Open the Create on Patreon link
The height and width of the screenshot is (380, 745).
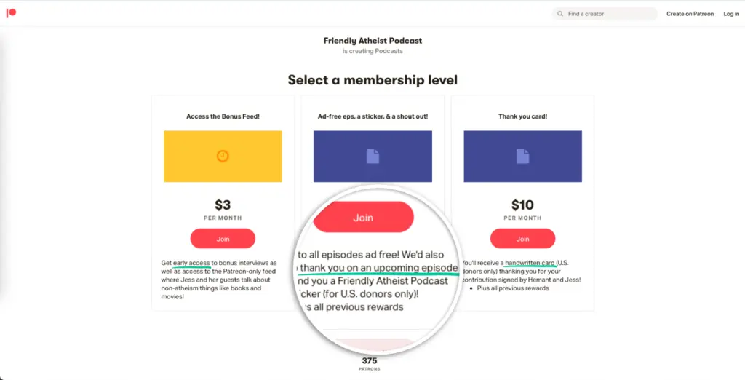coord(690,14)
